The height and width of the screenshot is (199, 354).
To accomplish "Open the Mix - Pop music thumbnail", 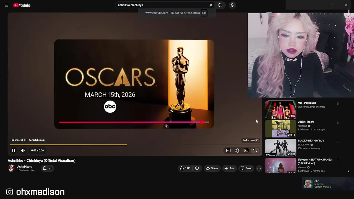I will pyautogui.click(x=281, y=109).
